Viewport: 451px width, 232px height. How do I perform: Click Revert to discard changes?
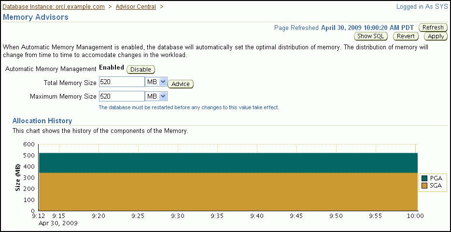point(406,36)
